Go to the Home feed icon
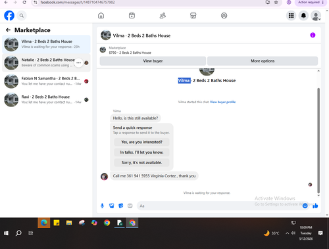 pos(101,16)
